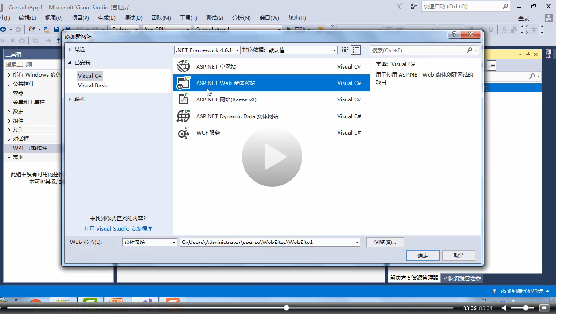This screenshot has height=316, width=565.
Task: Open the 调试(D) menu
Action: (x=133, y=18)
